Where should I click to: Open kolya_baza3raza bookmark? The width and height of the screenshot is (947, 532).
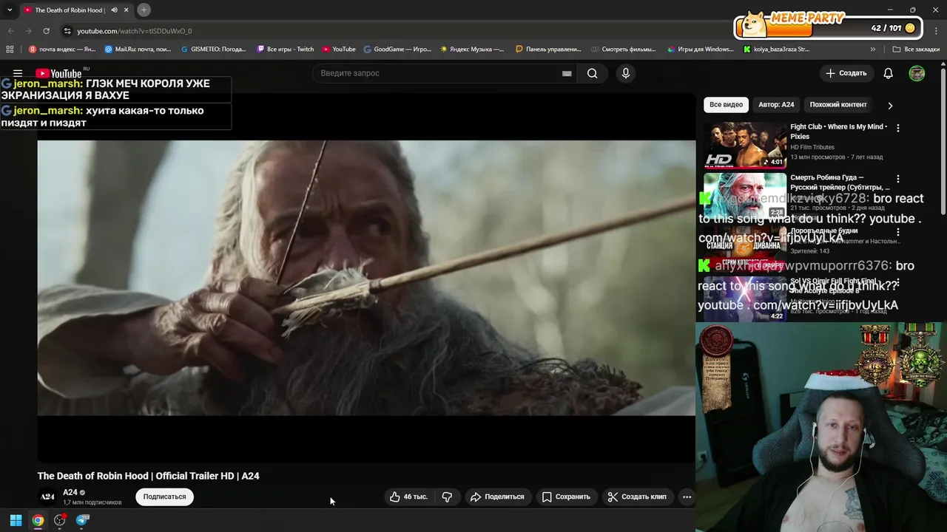776,50
